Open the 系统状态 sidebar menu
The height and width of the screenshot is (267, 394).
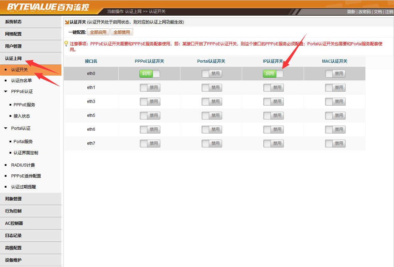[x=13, y=22]
